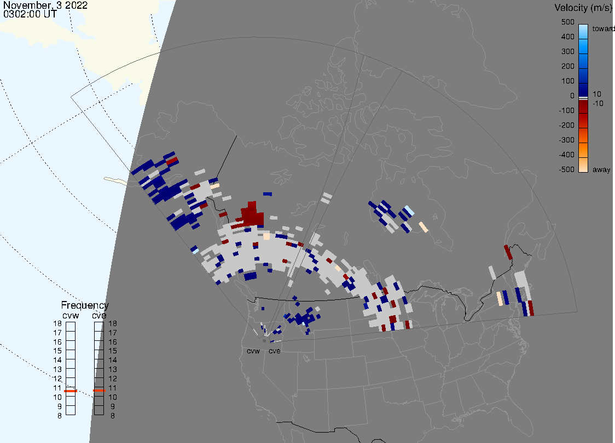
Task: Pick the orange segment of the velocity color bar
Action: point(583,149)
